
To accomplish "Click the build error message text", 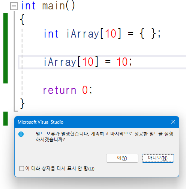I will (104, 137).
